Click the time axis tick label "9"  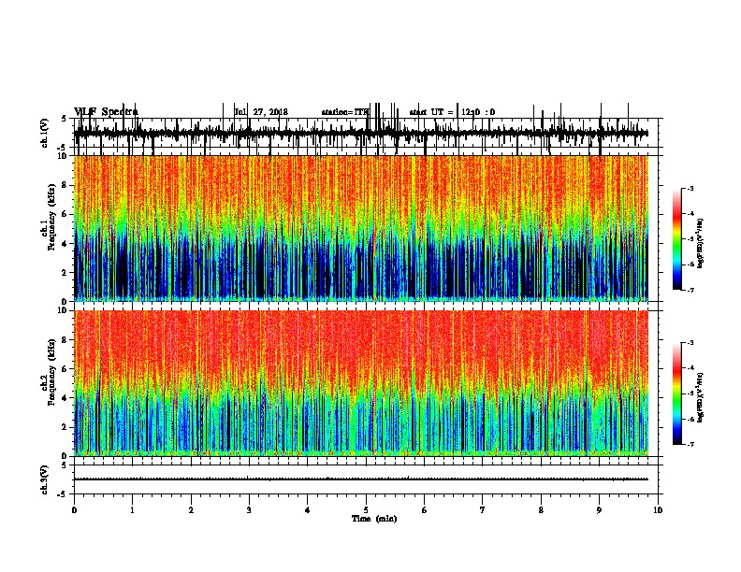click(599, 509)
